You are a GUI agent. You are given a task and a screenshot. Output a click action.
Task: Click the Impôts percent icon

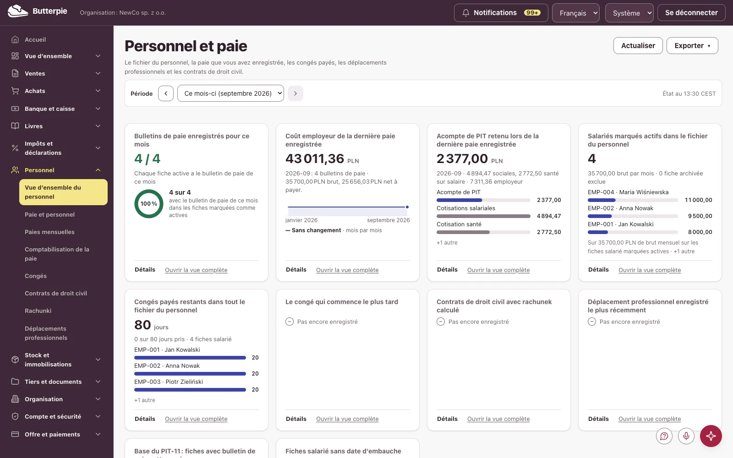point(15,148)
